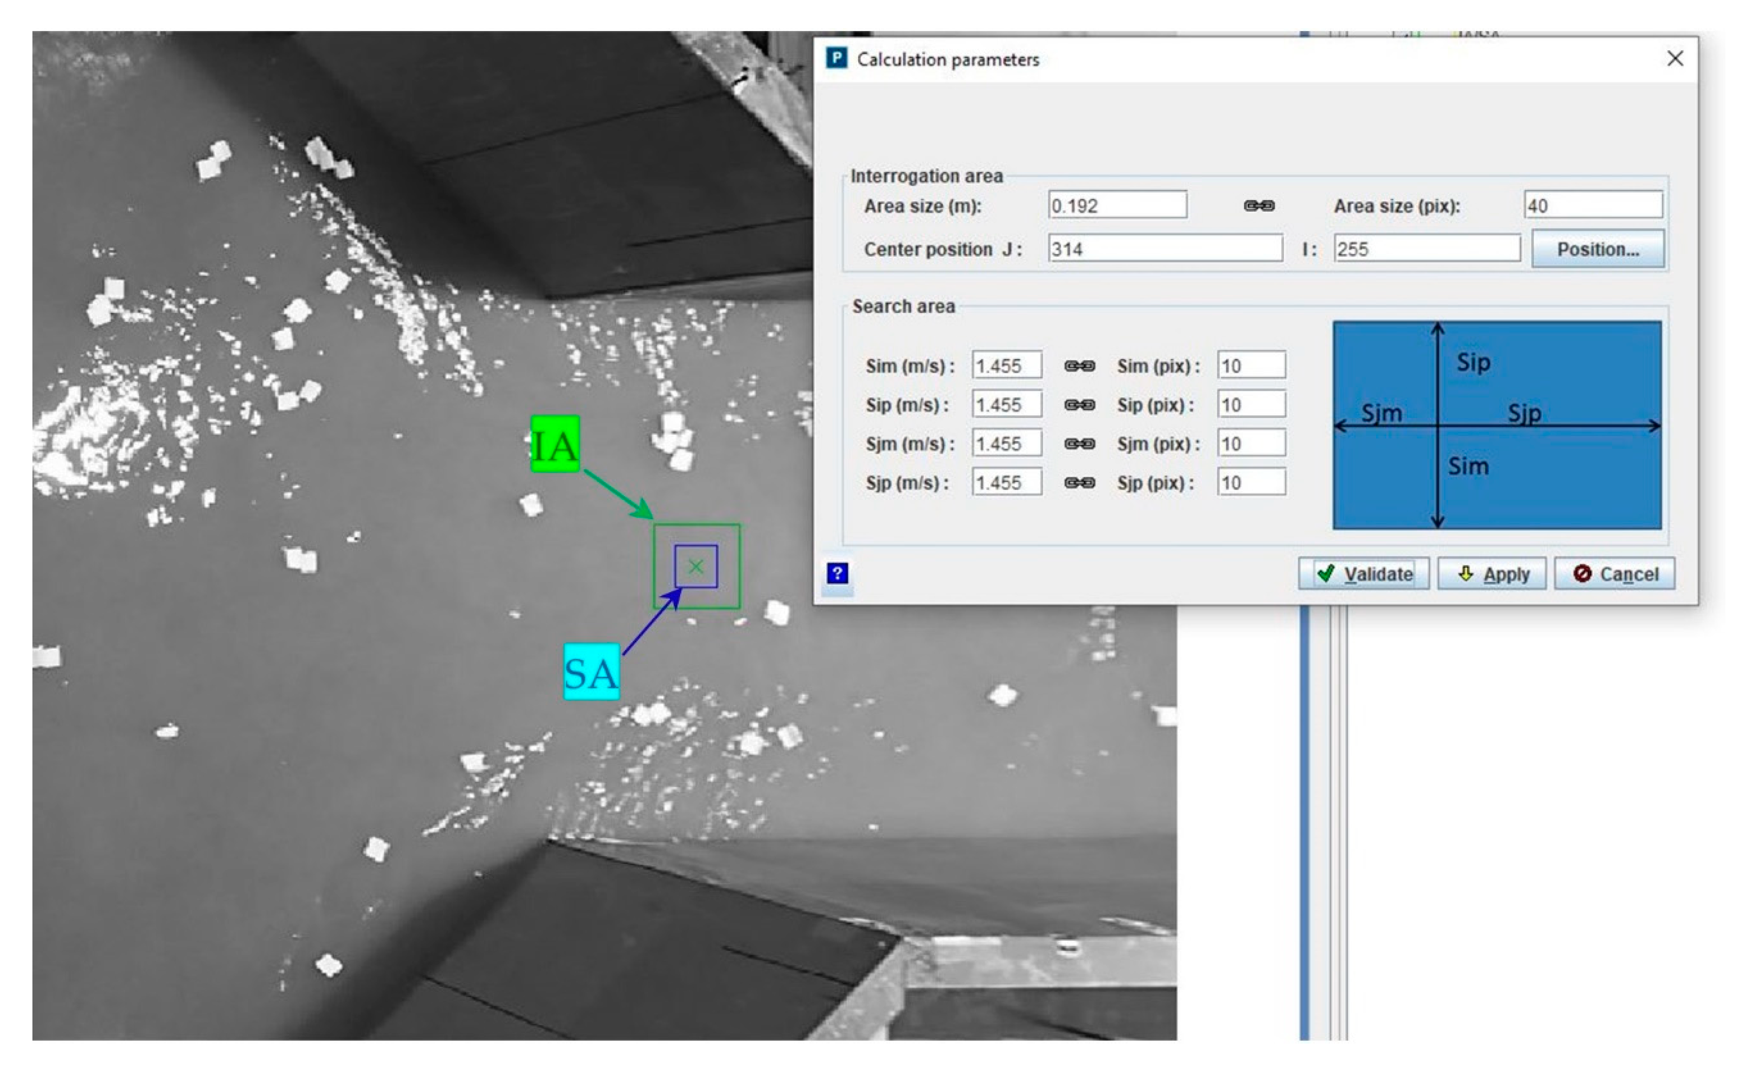Click the Area size (pix) field
The width and height of the screenshot is (1746, 1069).
point(1592,205)
